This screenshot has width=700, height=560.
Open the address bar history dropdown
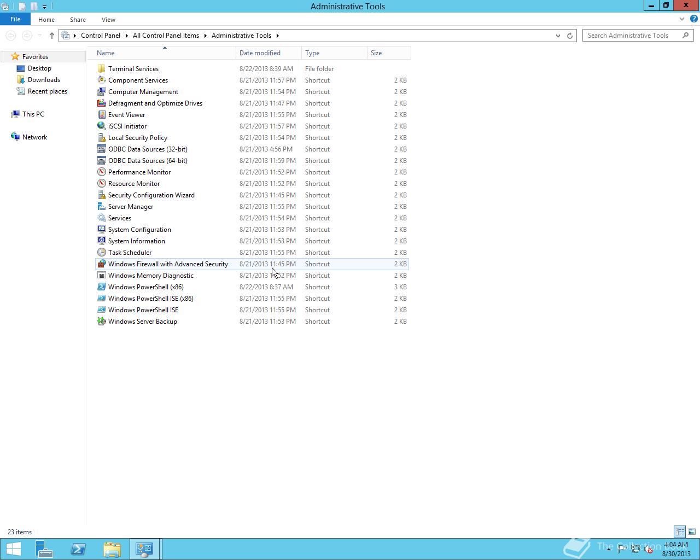pyautogui.click(x=558, y=36)
